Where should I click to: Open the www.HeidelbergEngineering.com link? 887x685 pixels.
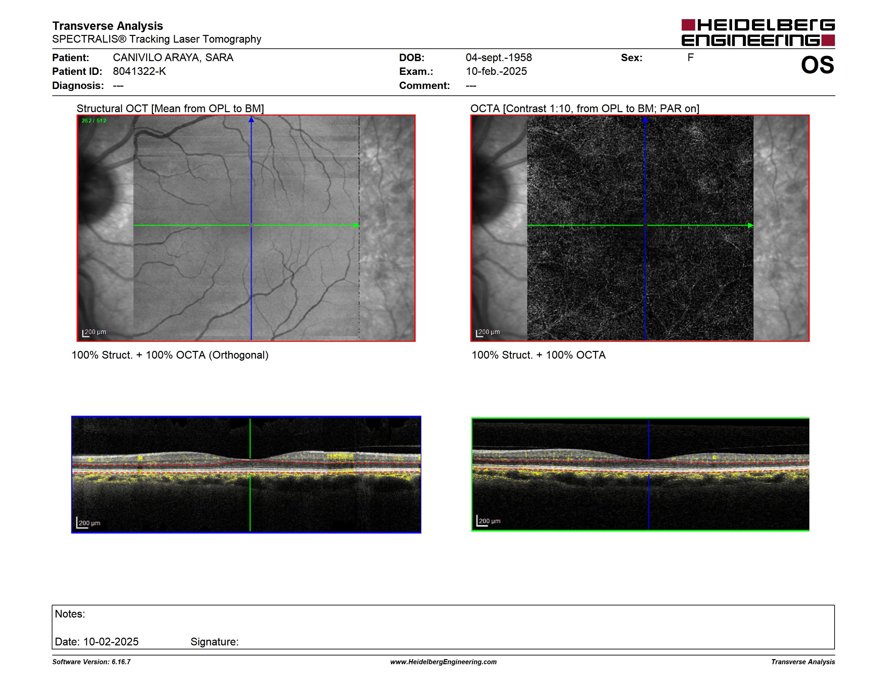(x=443, y=662)
